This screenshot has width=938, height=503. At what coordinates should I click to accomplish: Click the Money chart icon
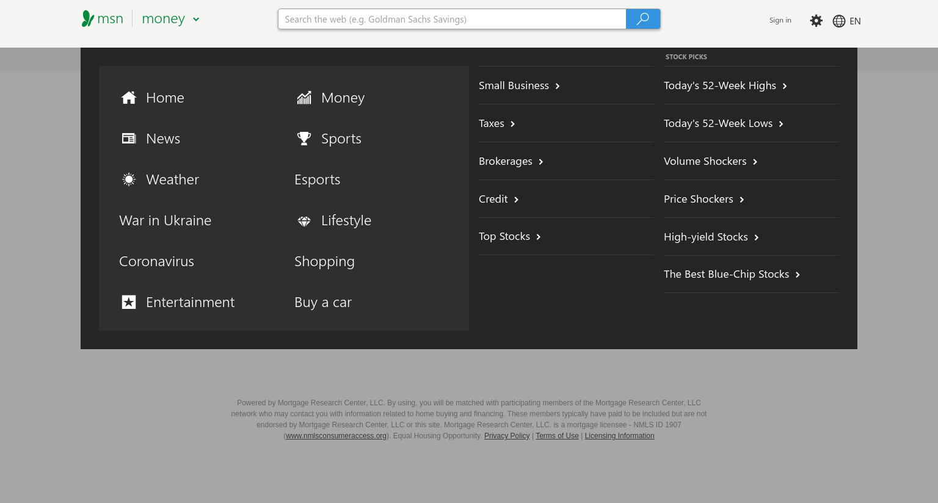click(x=304, y=98)
